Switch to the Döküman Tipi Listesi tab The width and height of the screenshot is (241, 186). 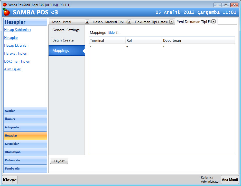click(x=151, y=22)
